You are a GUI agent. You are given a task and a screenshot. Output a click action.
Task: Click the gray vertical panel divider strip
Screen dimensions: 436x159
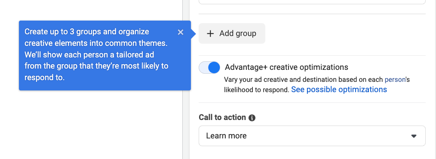pyautogui.click(x=186, y=80)
